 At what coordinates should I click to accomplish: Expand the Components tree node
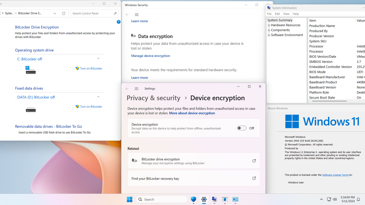[269, 30]
